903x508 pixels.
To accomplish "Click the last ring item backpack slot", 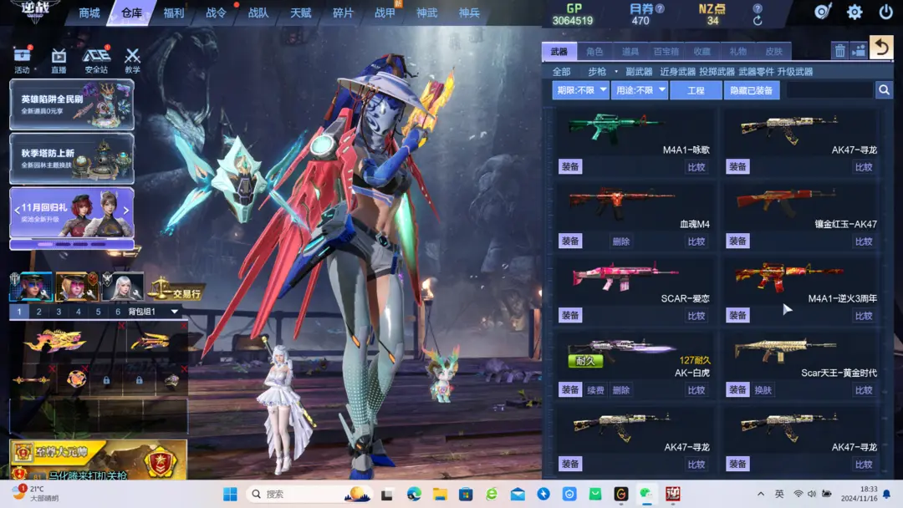I will tap(171, 380).
